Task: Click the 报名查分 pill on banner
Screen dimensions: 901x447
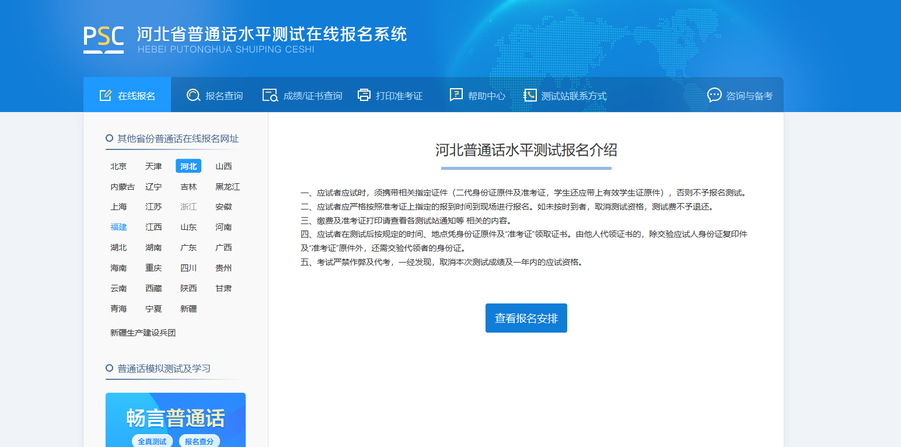Action: coord(199,441)
